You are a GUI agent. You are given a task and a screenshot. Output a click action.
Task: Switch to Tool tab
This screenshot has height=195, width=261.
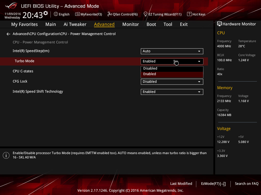click(x=168, y=24)
